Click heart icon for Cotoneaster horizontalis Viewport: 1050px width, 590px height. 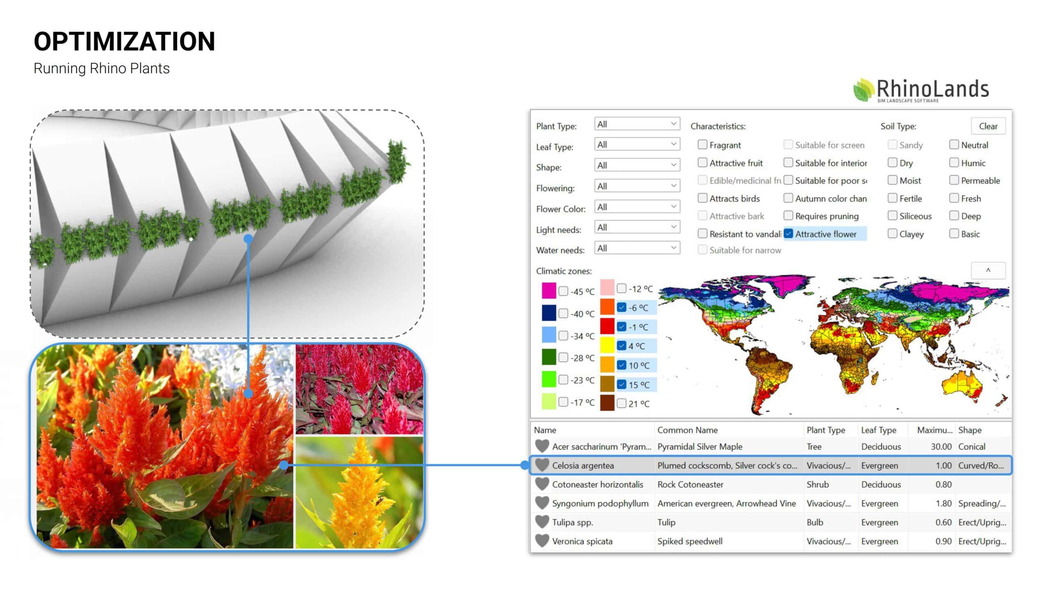542,484
